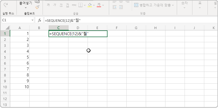The width and height of the screenshot is (218, 110).
Task: Click cell A6 with value 6
Action: pyautogui.click(x=20, y=63)
